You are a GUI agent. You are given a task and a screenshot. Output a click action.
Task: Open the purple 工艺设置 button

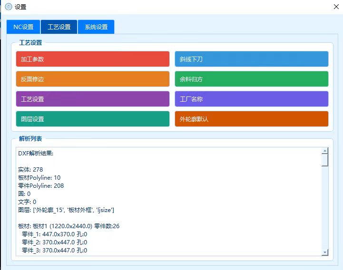click(x=93, y=99)
